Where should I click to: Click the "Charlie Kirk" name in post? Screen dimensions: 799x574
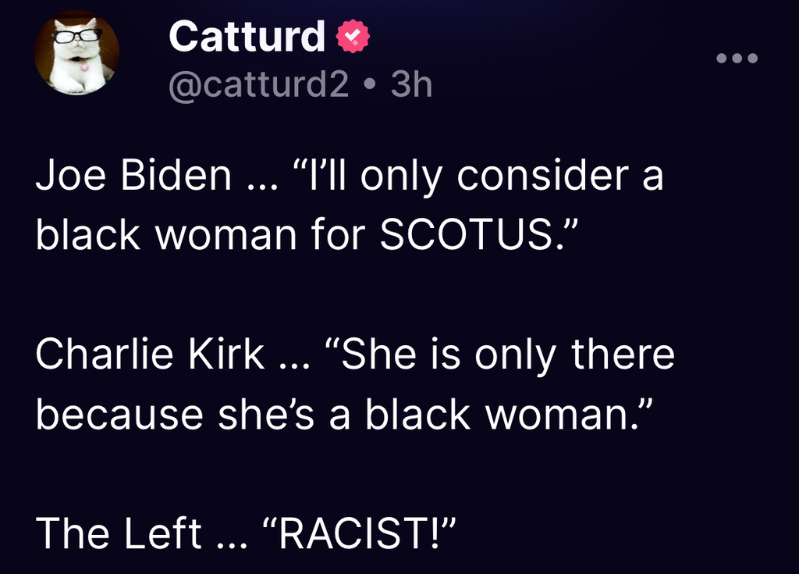[151, 355]
